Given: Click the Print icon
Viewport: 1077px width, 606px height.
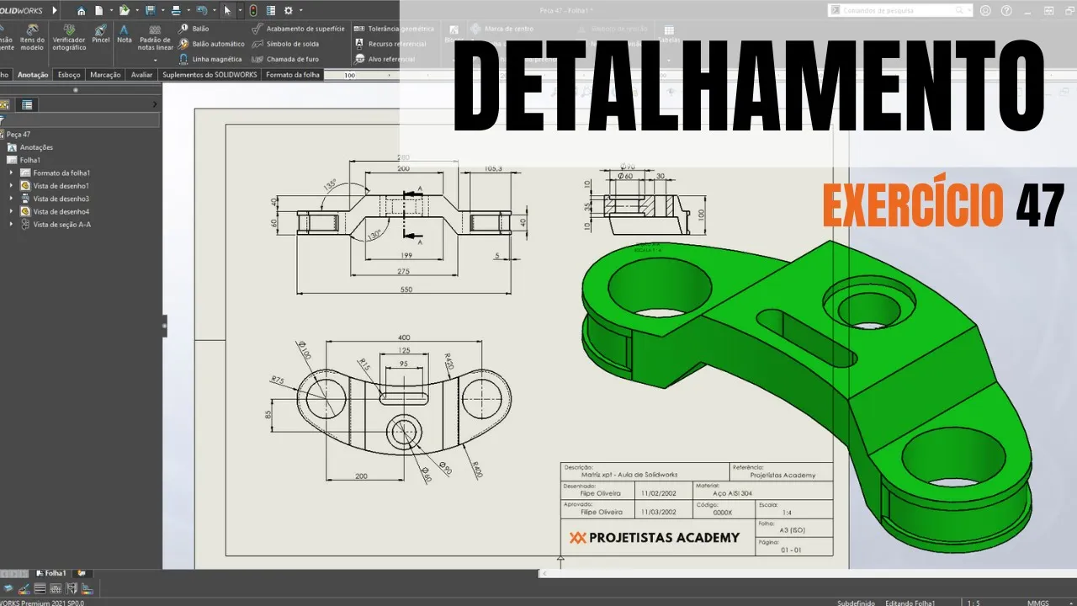Looking at the screenshot, I should 175,11.
